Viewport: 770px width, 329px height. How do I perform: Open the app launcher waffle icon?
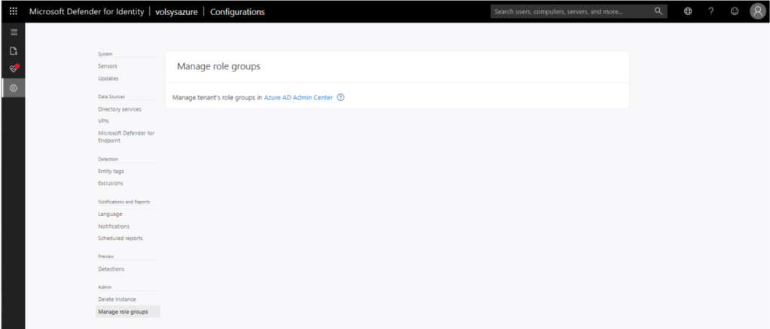[x=13, y=11]
